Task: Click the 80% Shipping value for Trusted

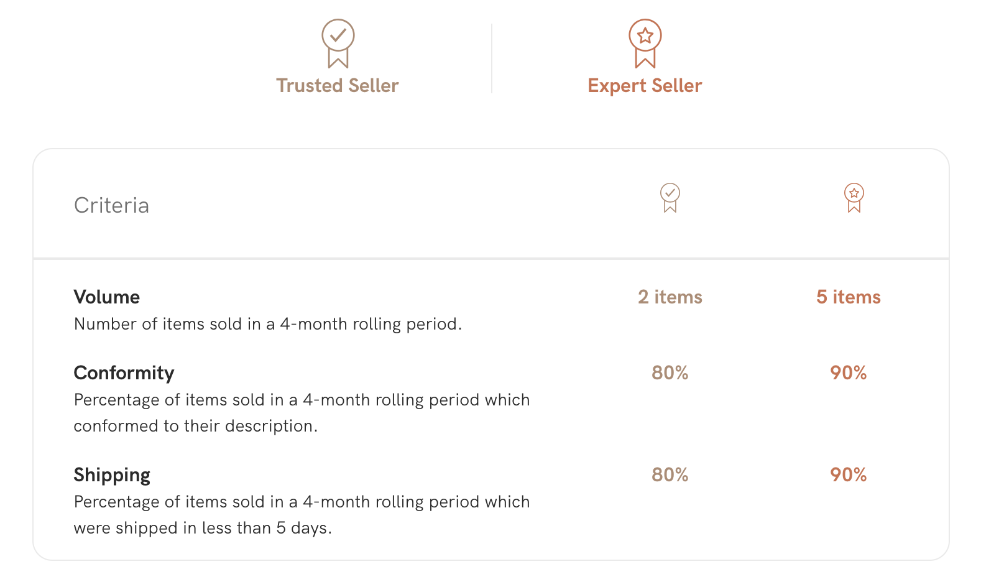Action: coord(670,474)
